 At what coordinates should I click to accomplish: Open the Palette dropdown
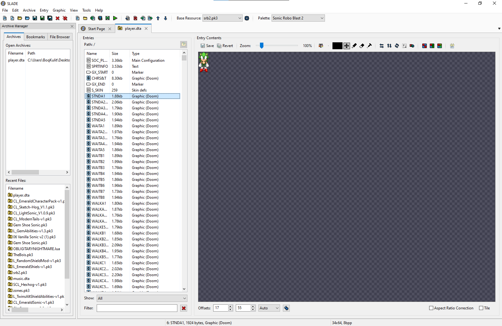point(298,18)
